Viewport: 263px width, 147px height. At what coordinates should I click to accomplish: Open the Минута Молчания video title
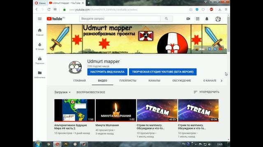[x=107, y=125]
